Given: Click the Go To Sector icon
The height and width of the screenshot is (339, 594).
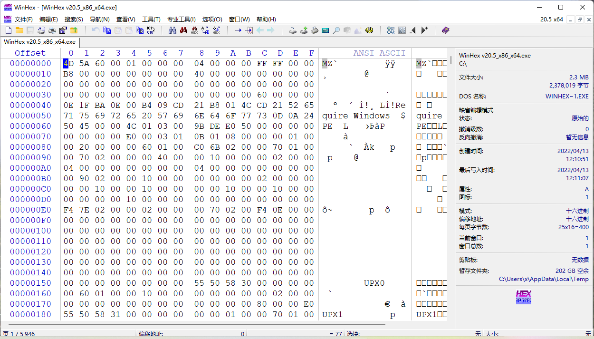Looking at the screenshot, I should tap(249, 30).
